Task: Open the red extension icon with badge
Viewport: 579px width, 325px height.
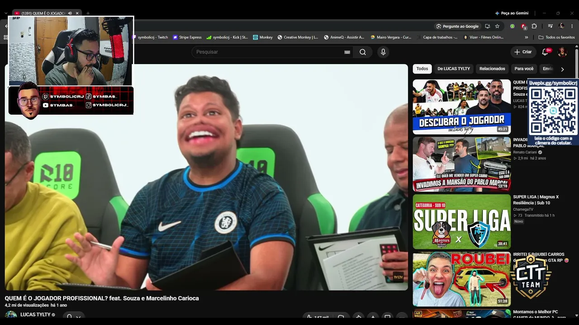Action: click(523, 26)
